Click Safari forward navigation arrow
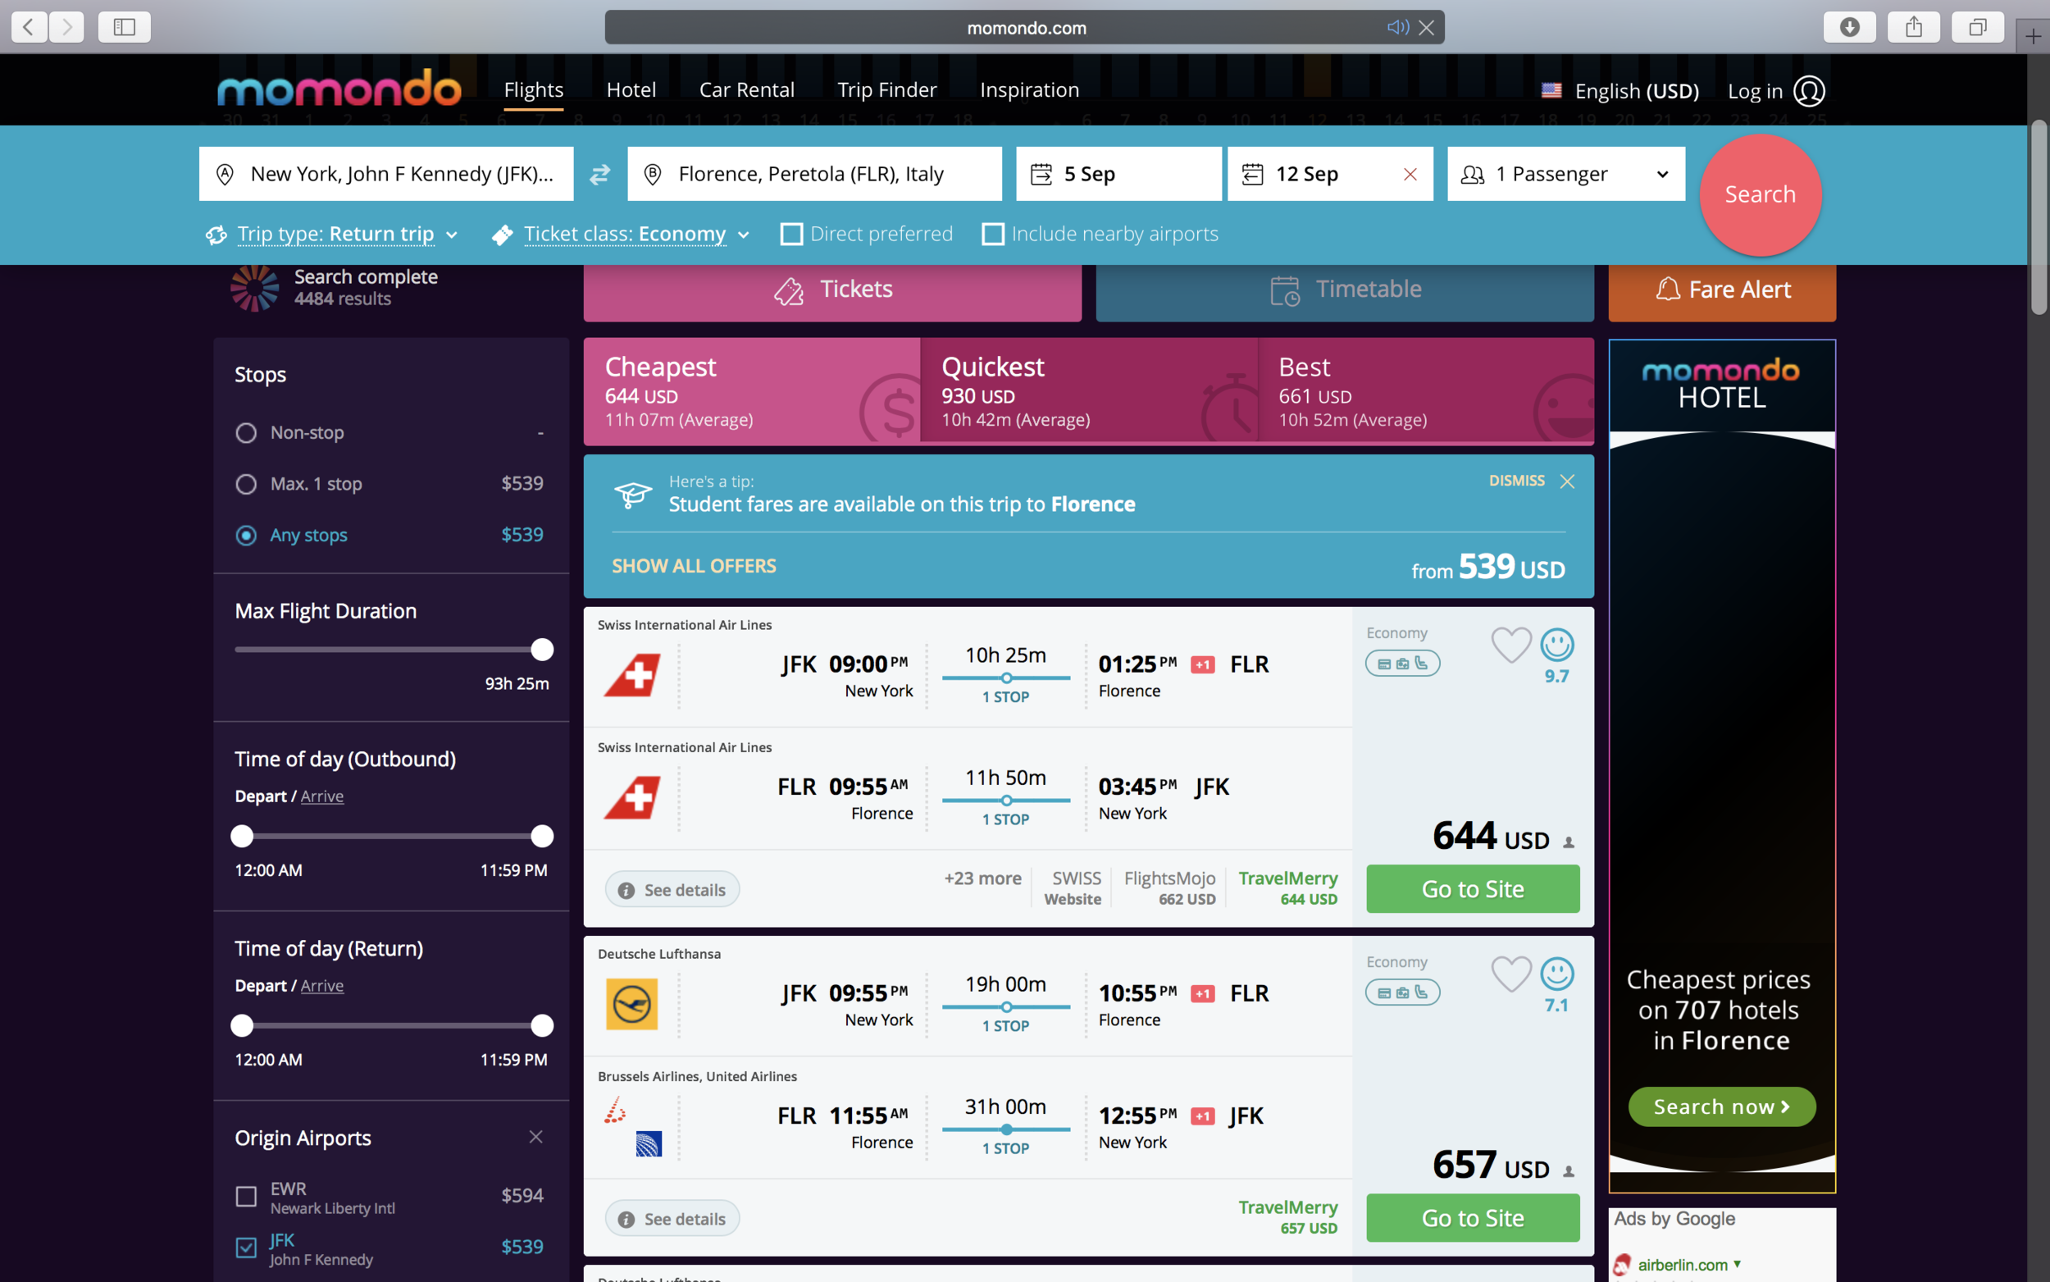2050x1282 pixels. [66, 27]
